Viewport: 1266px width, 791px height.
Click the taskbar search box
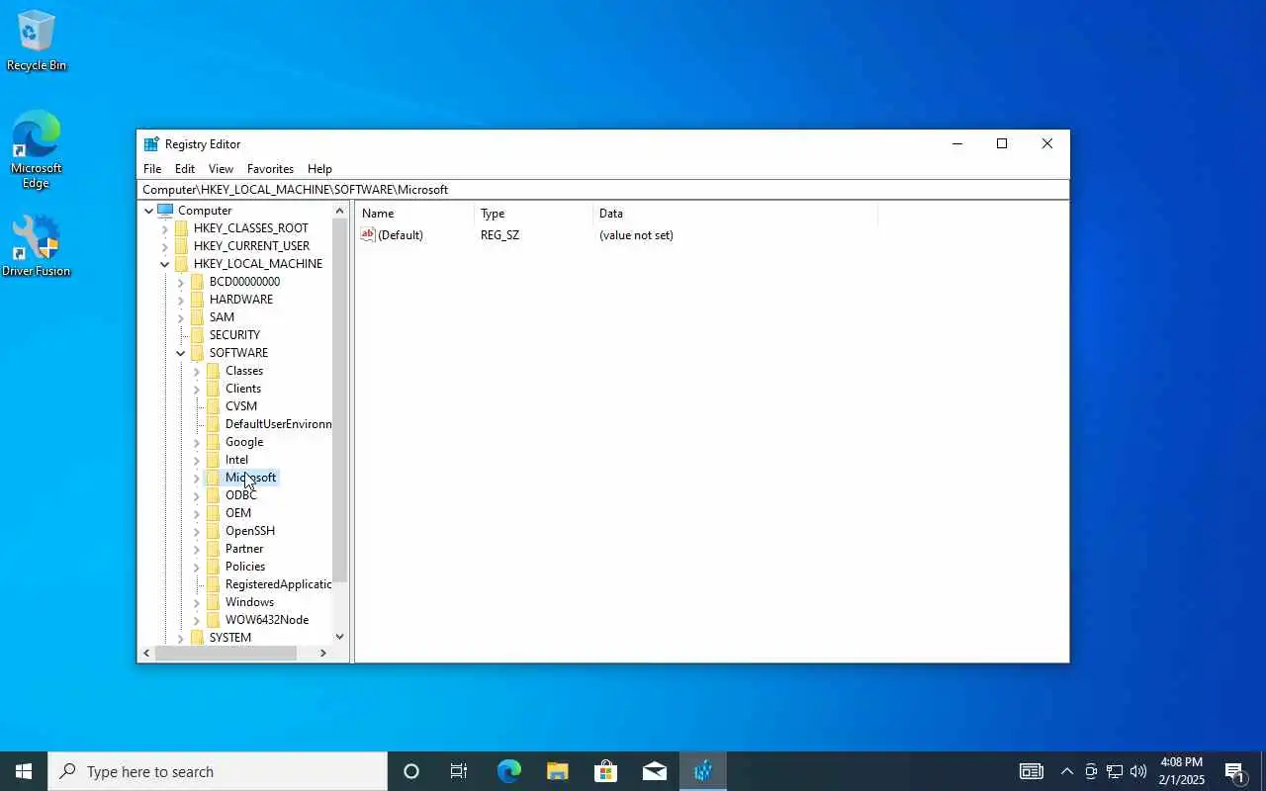click(218, 771)
